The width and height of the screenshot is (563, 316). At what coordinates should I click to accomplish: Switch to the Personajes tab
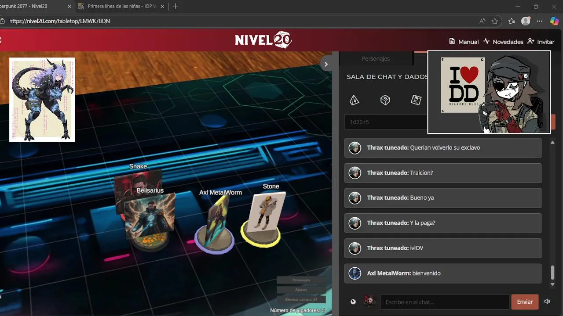tap(376, 58)
